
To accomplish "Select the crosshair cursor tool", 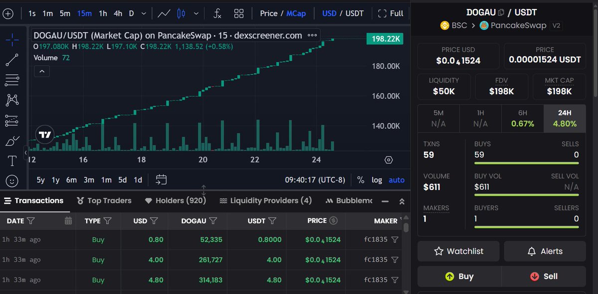I will coord(12,40).
